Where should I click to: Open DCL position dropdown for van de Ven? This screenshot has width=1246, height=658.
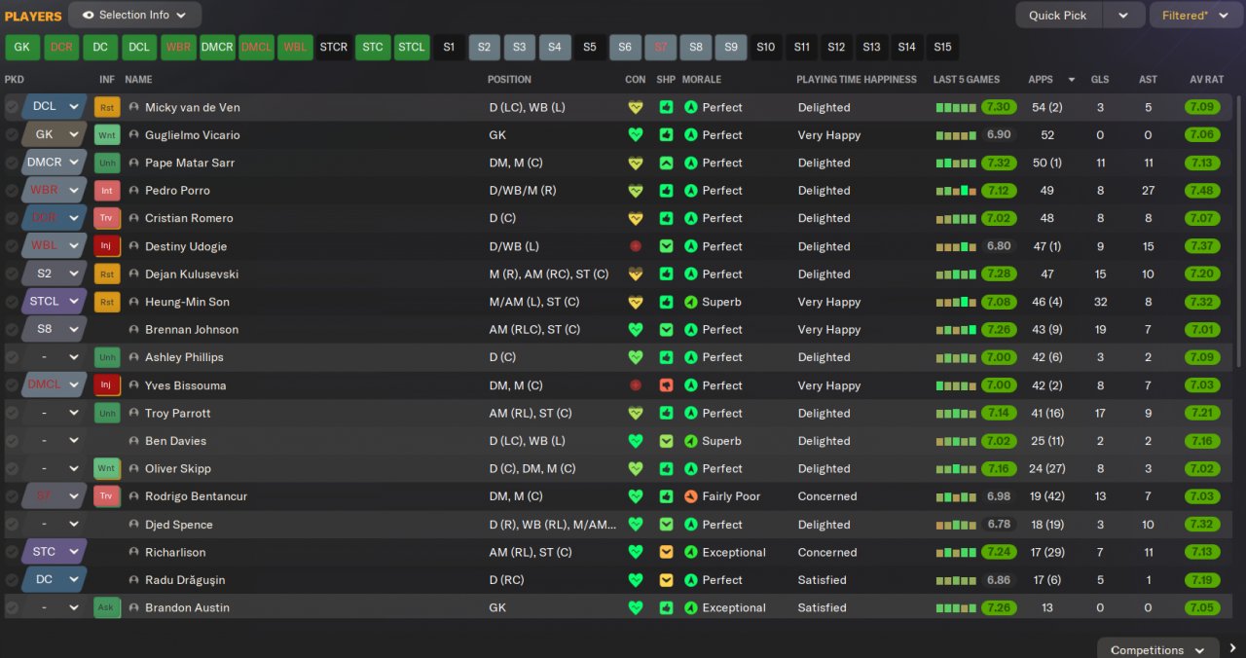pyautogui.click(x=55, y=107)
